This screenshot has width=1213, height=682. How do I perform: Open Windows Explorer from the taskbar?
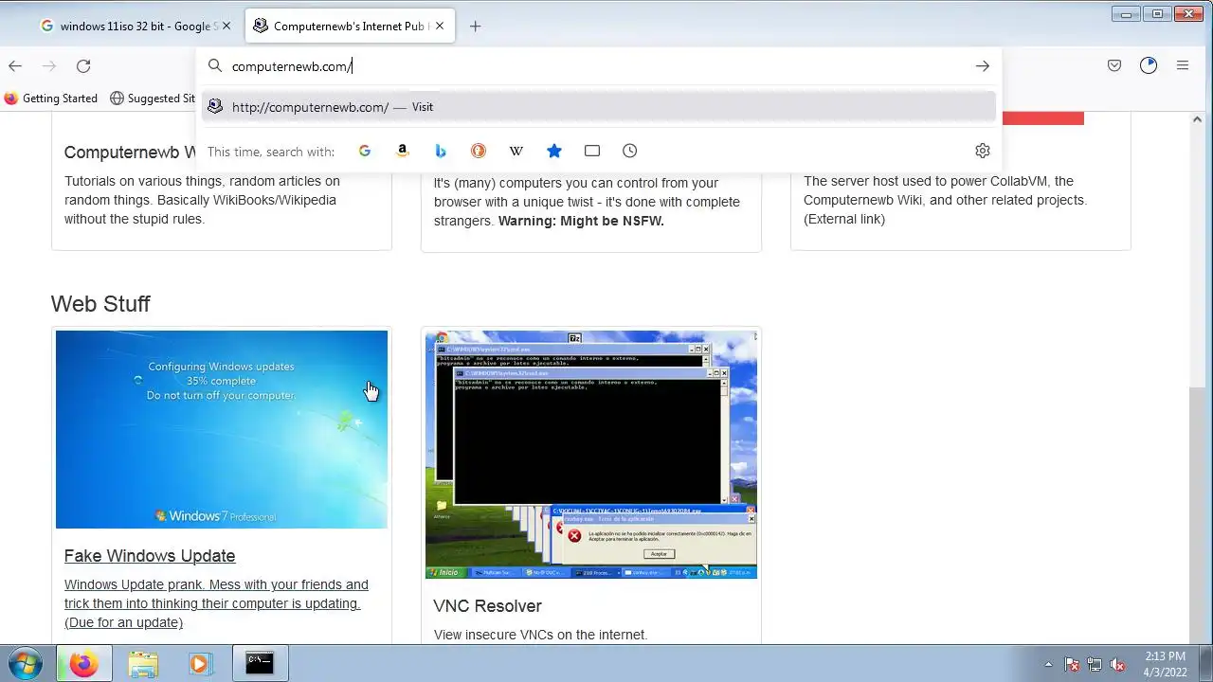(143, 664)
